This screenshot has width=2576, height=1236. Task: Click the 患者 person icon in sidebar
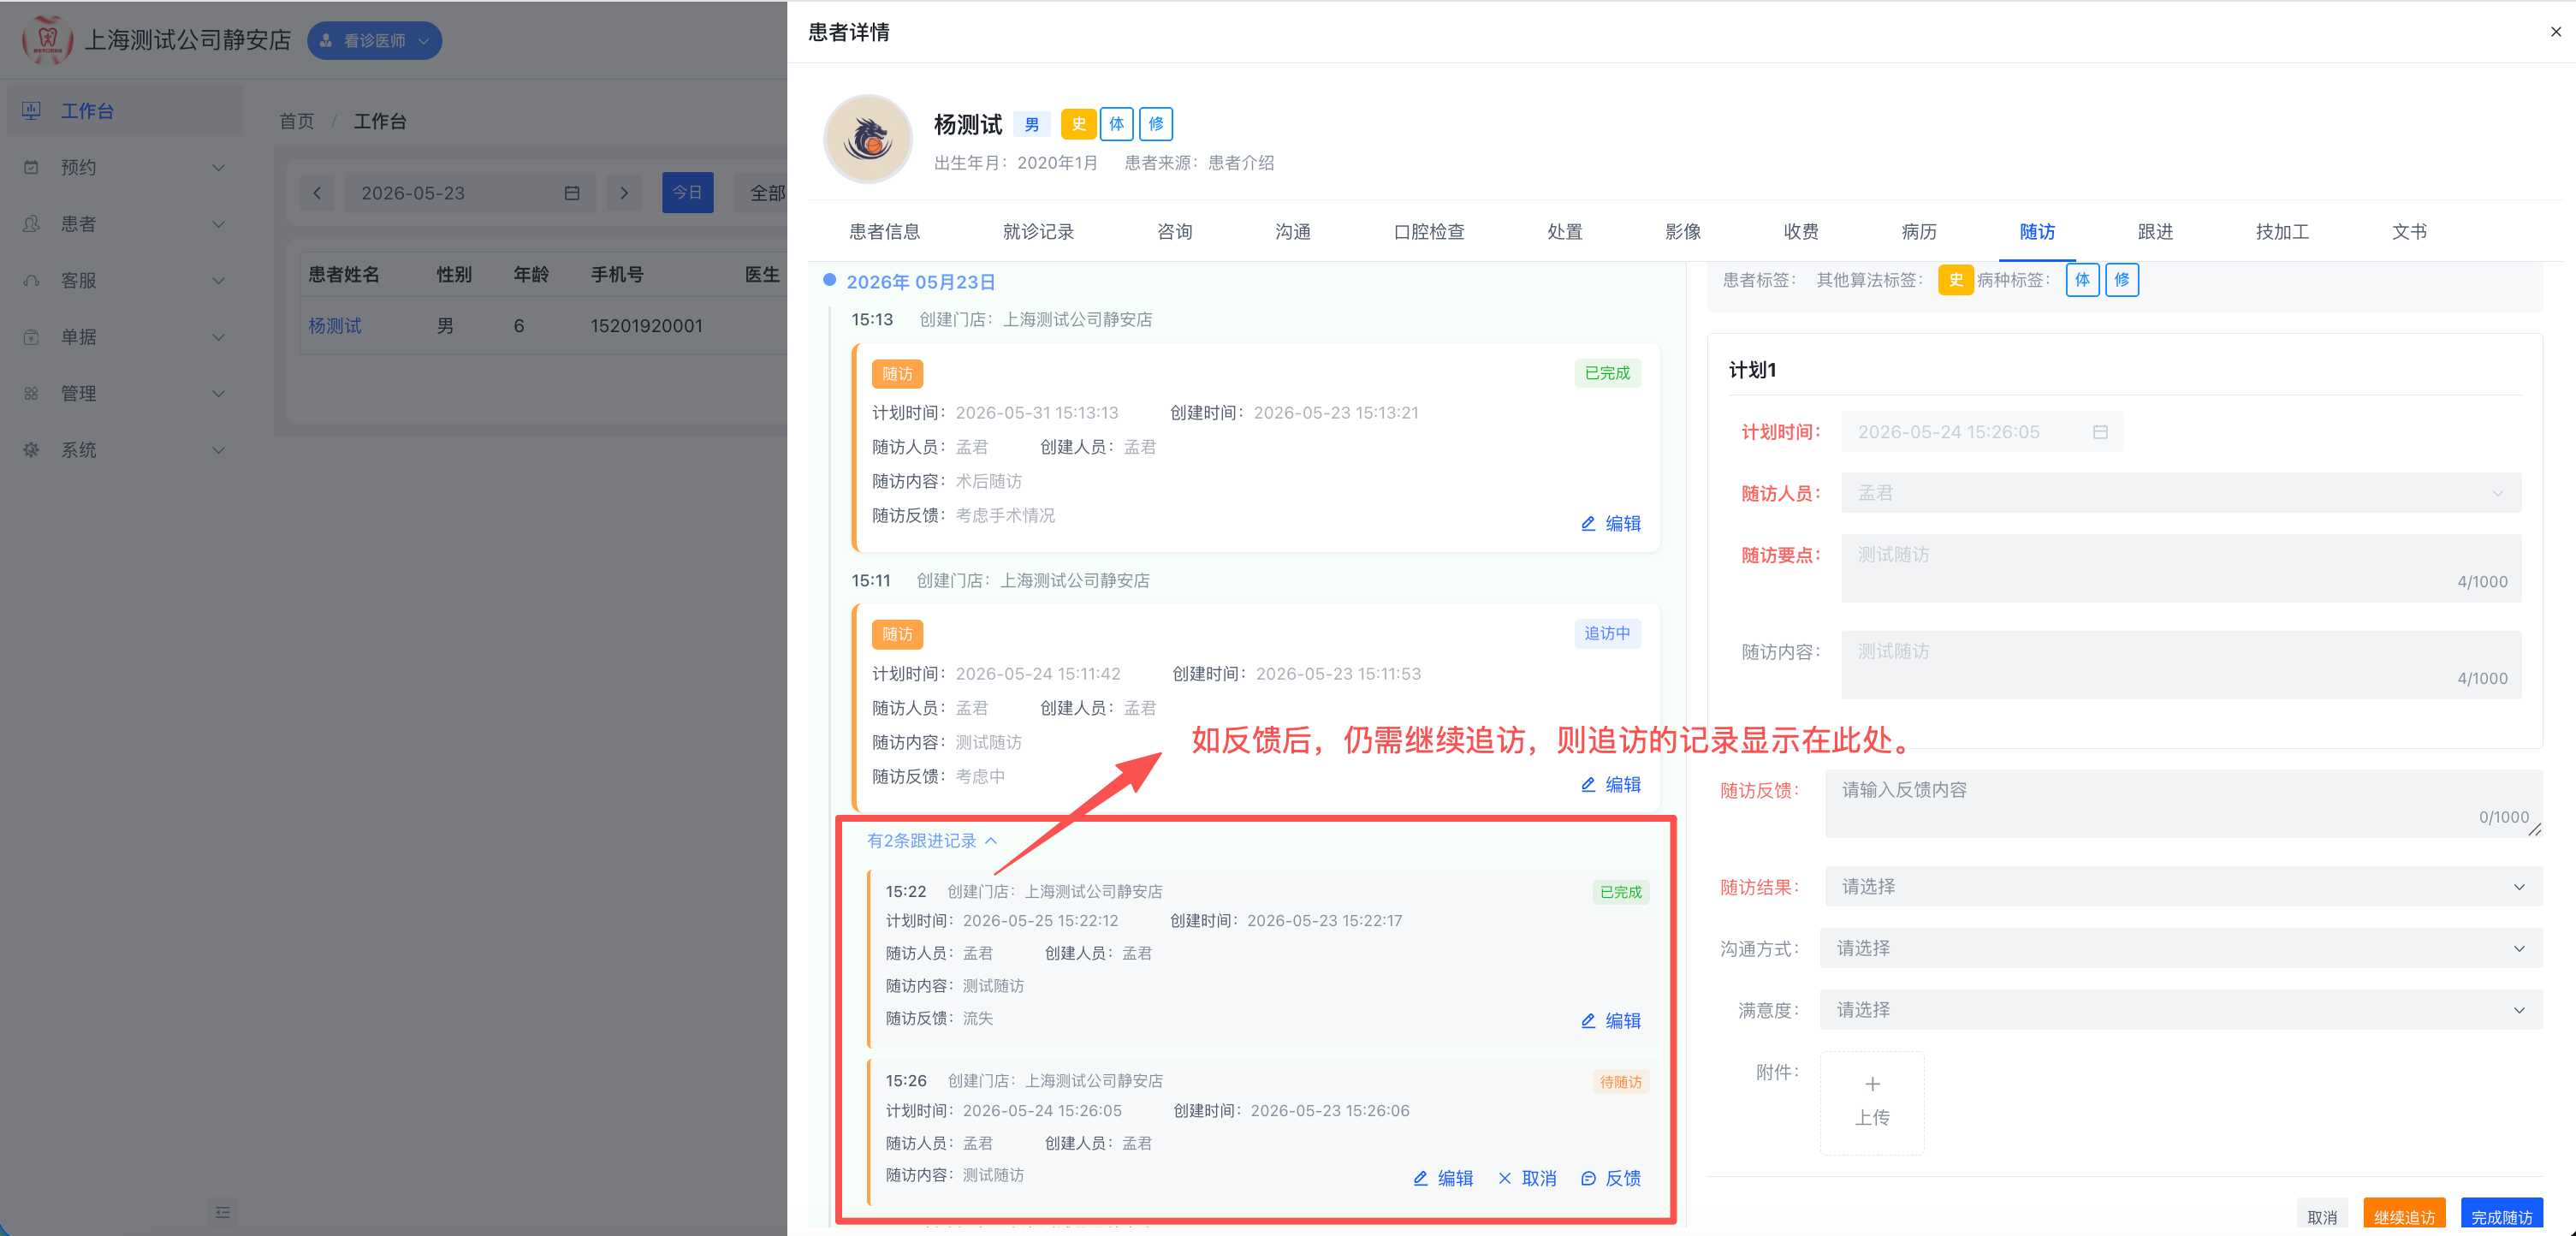tap(31, 223)
